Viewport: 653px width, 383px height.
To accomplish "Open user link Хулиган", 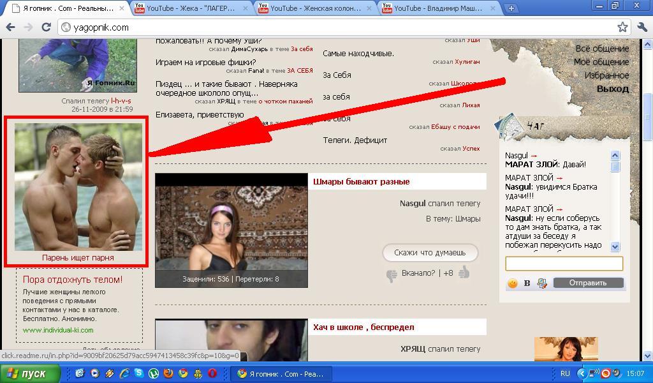I will point(467,62).
